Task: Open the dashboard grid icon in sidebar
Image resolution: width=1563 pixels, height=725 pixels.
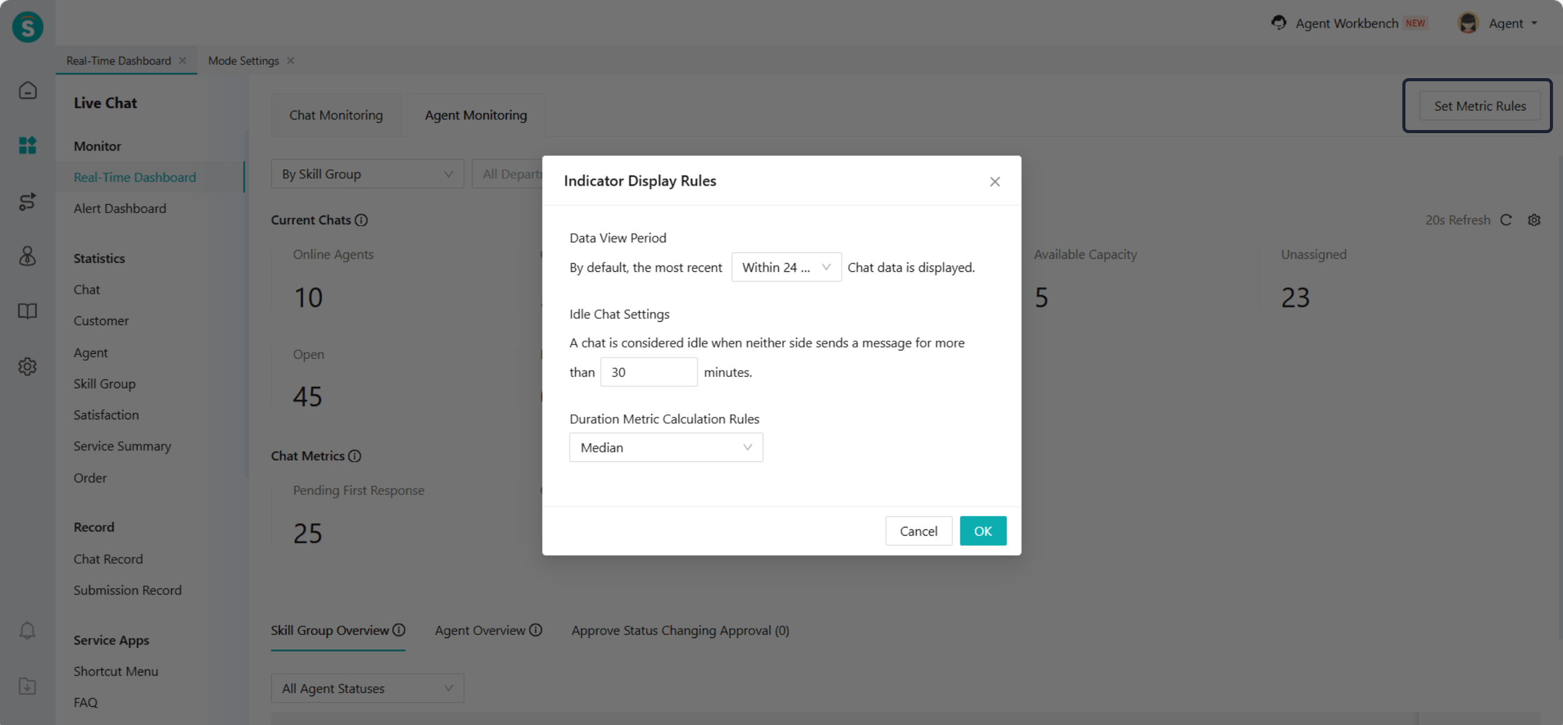Action: [x=28, y=146]
